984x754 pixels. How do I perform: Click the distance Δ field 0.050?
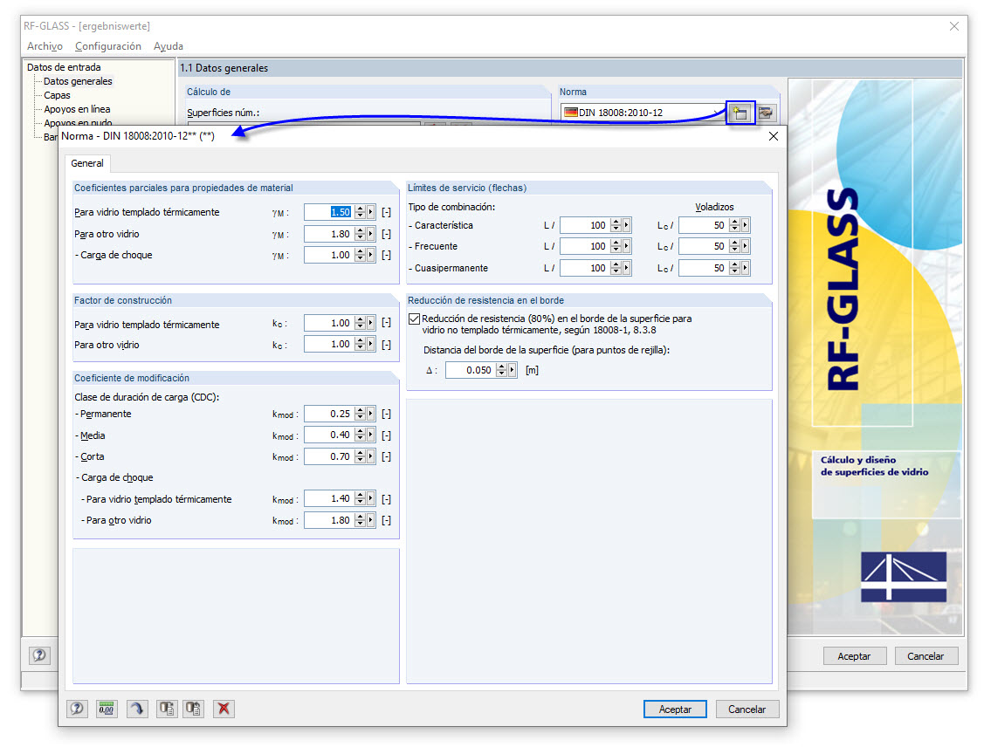(x=470, y=370)
